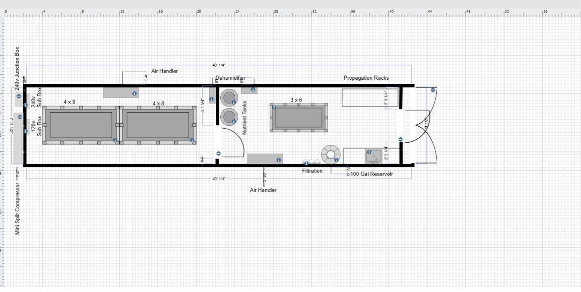This screenshot has height=292, width=581.
Task: Click the bottom 40' 1/4" dimension label
Action: tap(219, 179)
